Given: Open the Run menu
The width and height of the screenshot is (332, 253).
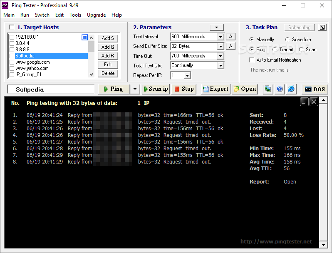Looking at the screenshot, I should [x=25, y=15].
